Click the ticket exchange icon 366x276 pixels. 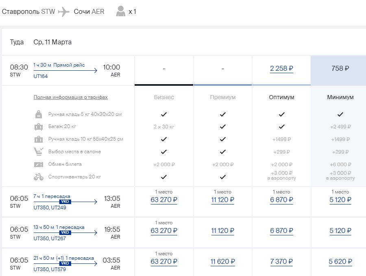click(39, 164)
